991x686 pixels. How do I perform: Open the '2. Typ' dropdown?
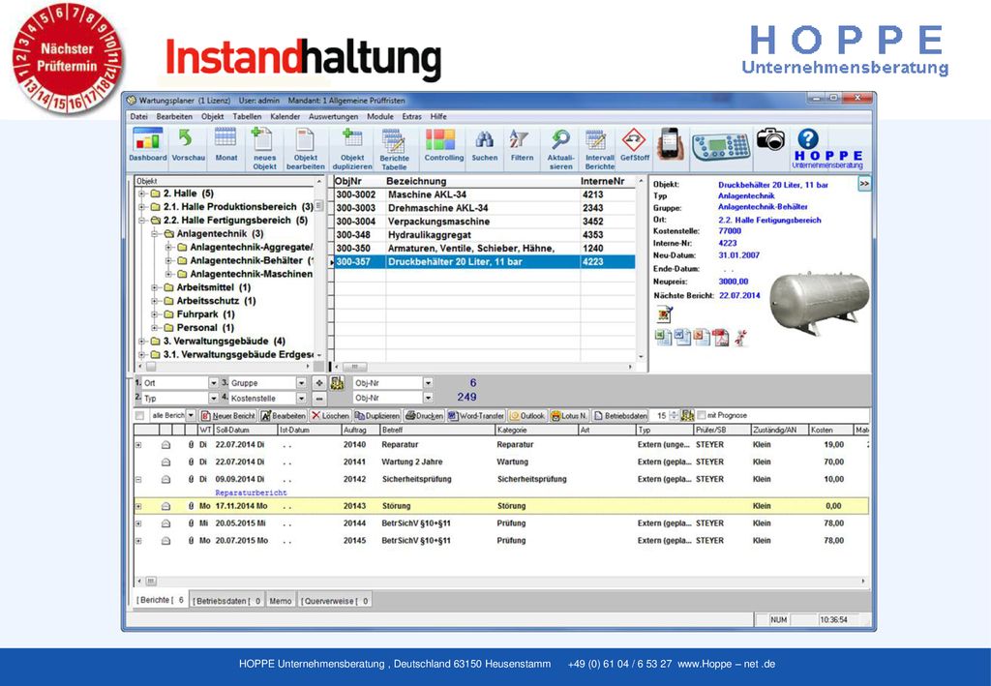(214, 398)
